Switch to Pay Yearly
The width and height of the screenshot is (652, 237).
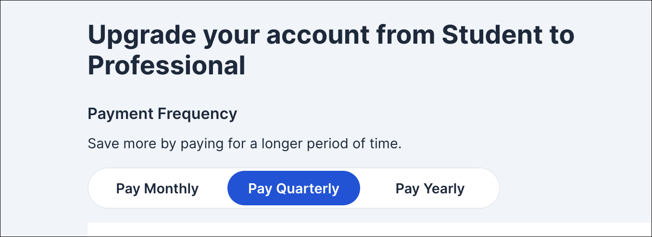tap(430, 189)
